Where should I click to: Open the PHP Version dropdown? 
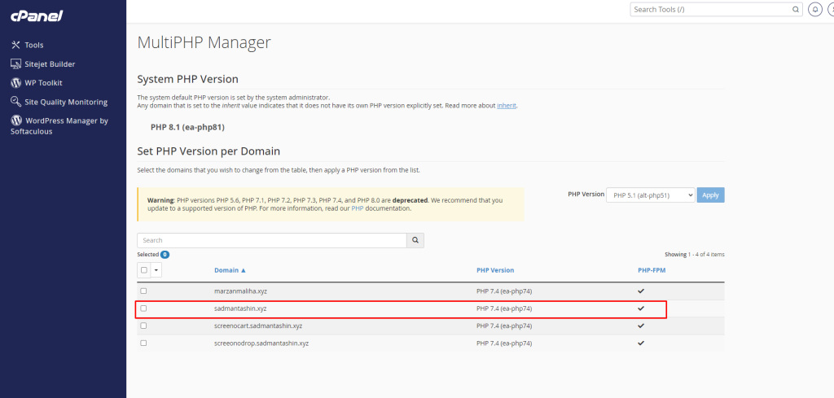pos(650,195)
